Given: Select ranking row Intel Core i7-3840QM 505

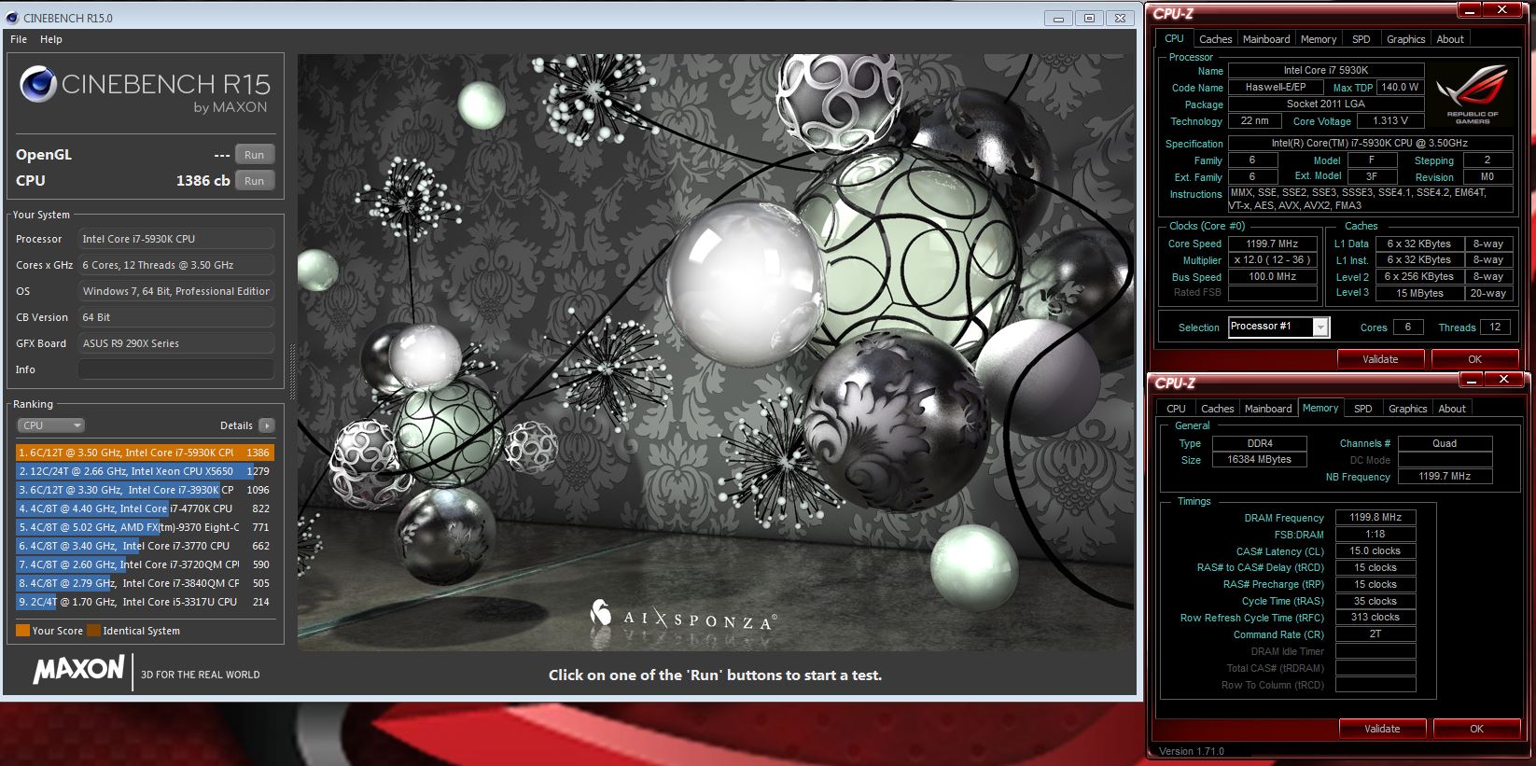Looking at the screenshot, I should pyautogui.click(x=145, y=583).
